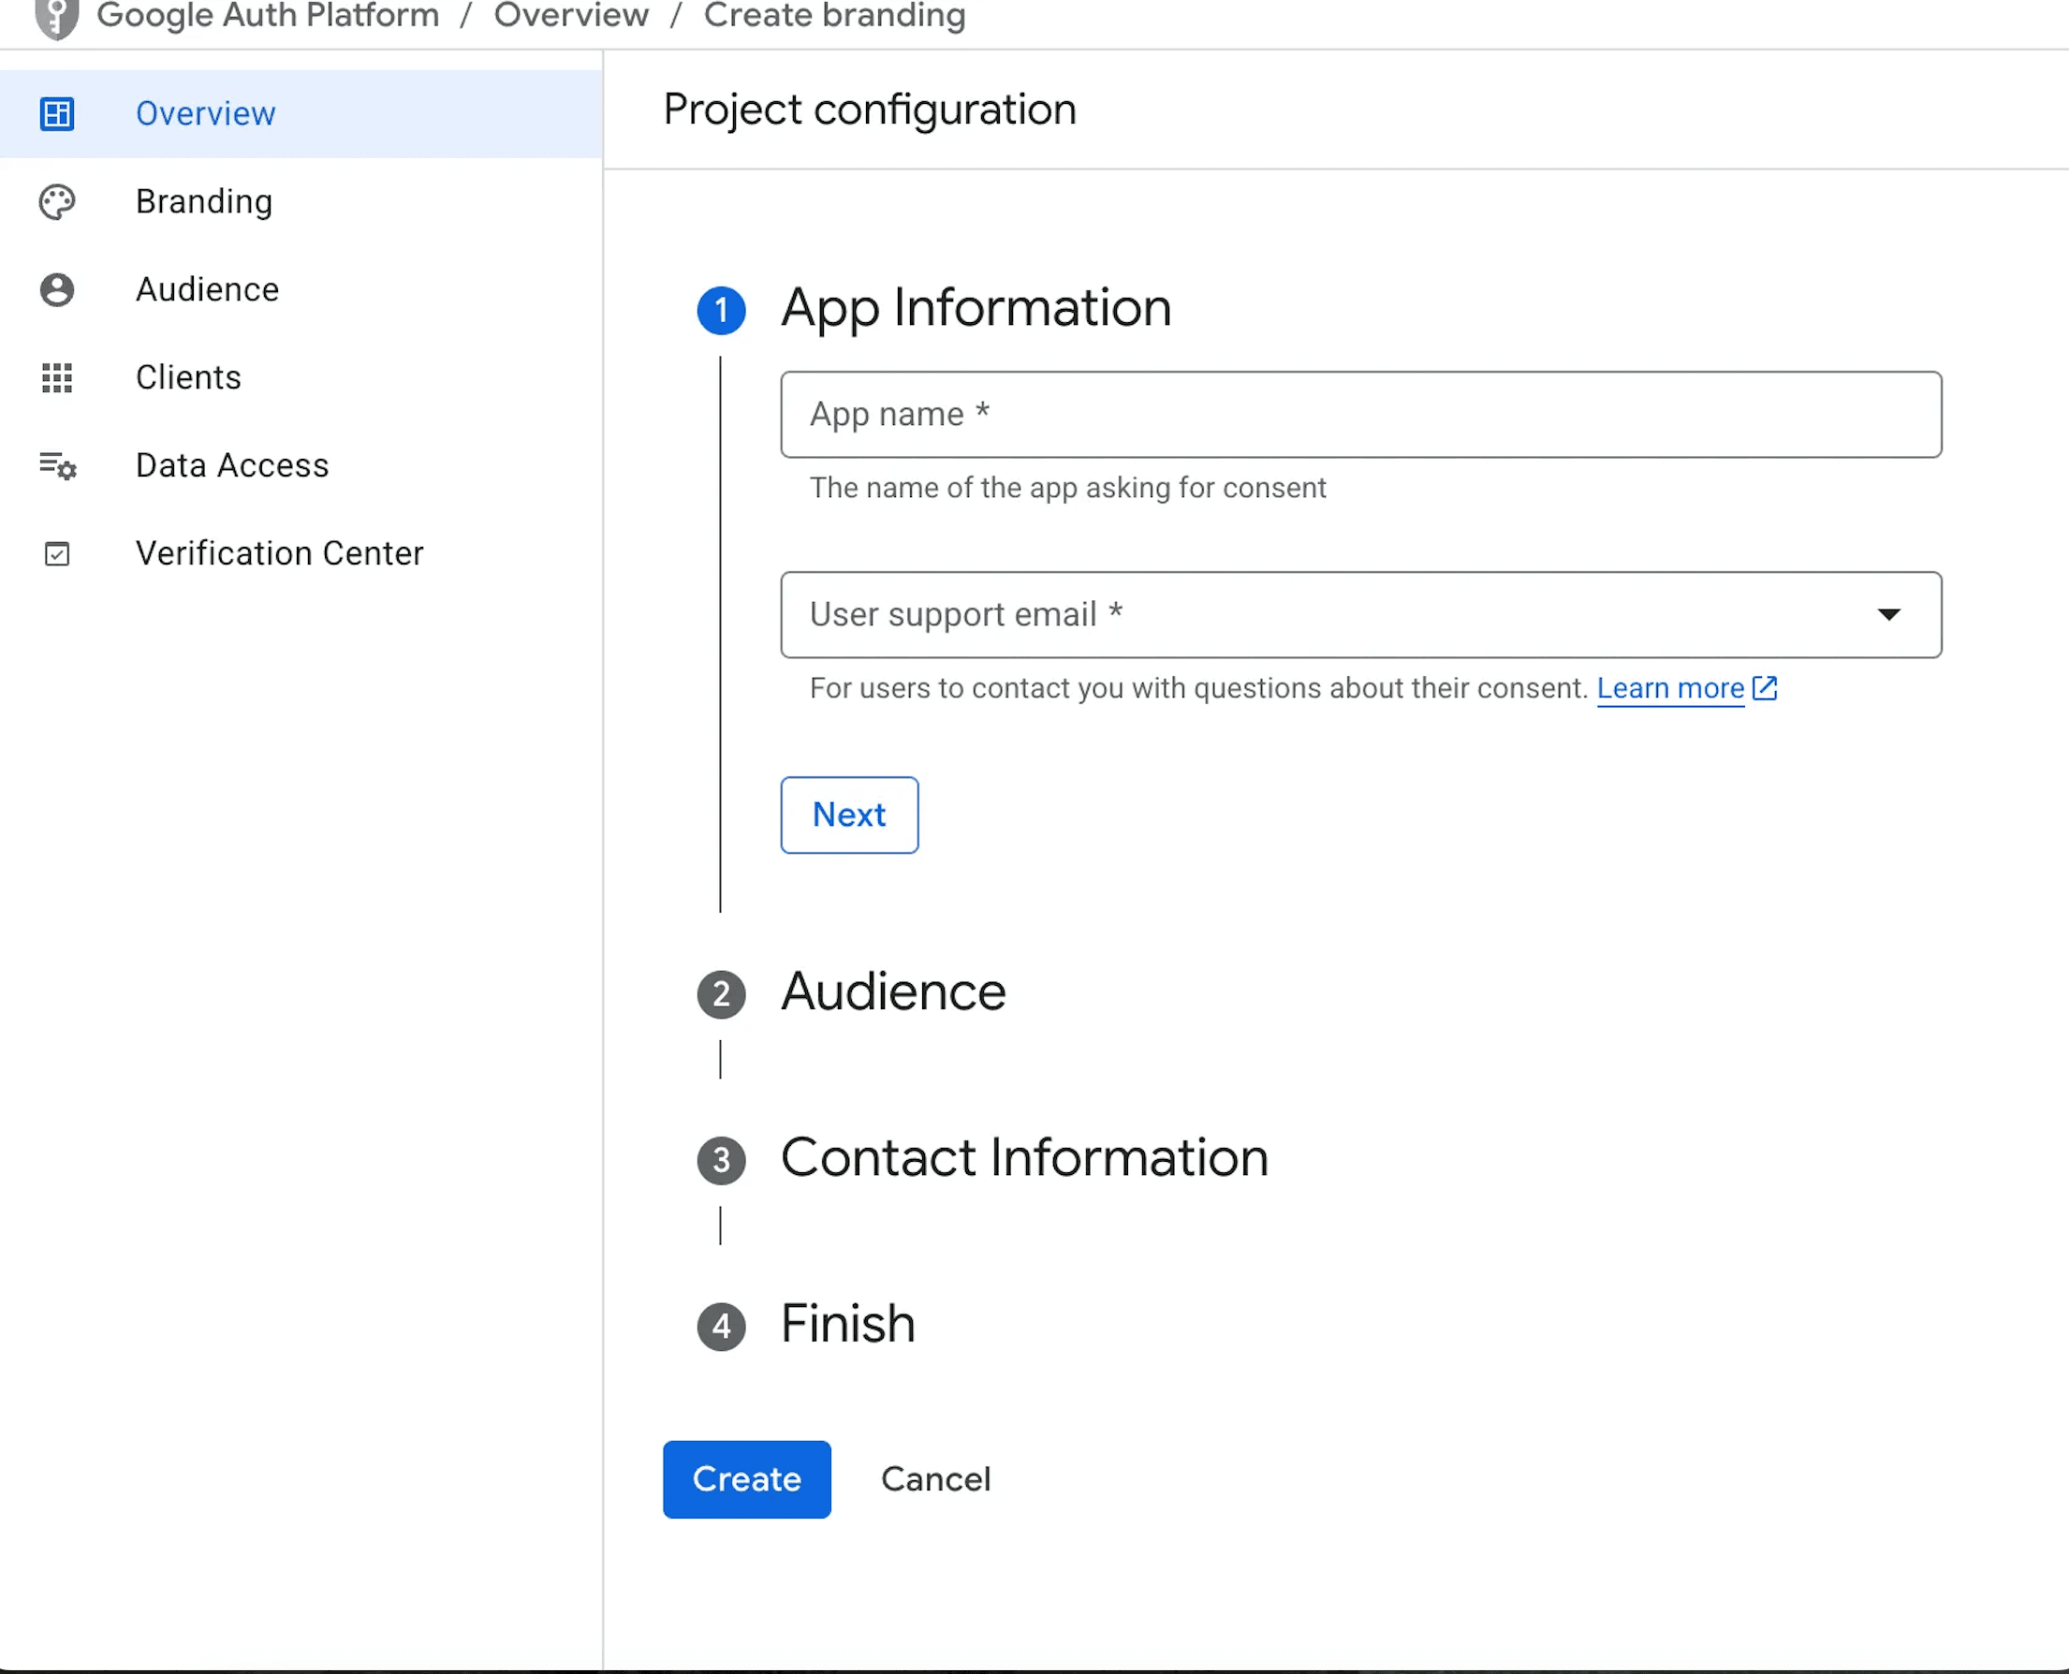The height and width of the screenshot is (1674, 2069).
Task: Click the dropdown arrow in User support email
Action: pos(1888,615)
